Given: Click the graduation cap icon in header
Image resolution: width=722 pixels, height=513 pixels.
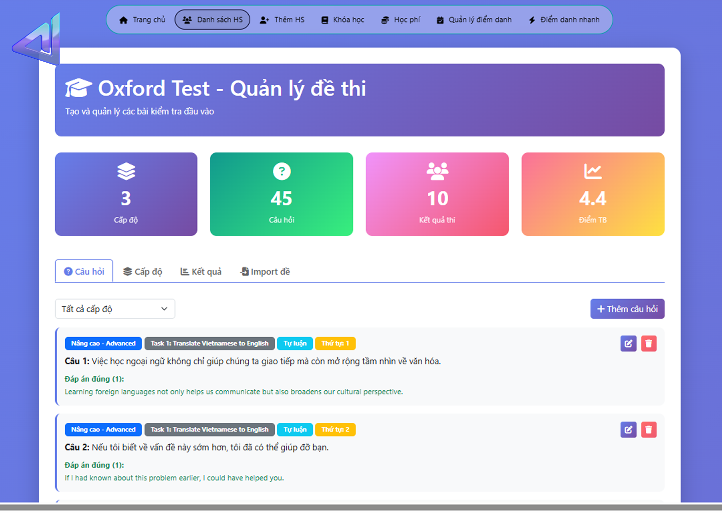Looking at the screenshot, I should [x=79, y=88].
